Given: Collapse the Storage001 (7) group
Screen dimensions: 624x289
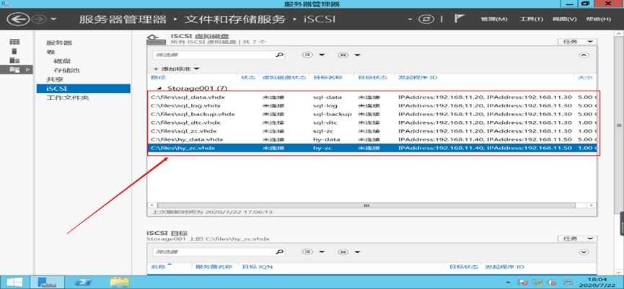Looking at the screenshot, I should tap(160, 88).
